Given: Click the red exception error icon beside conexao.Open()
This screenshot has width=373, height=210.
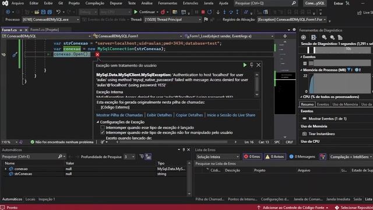Looking at the screenshot, I should coord(97,54).
